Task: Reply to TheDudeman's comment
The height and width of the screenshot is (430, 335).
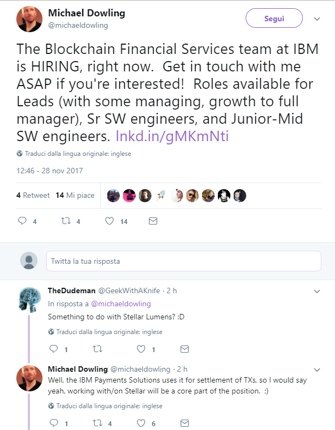Action: 53,349
